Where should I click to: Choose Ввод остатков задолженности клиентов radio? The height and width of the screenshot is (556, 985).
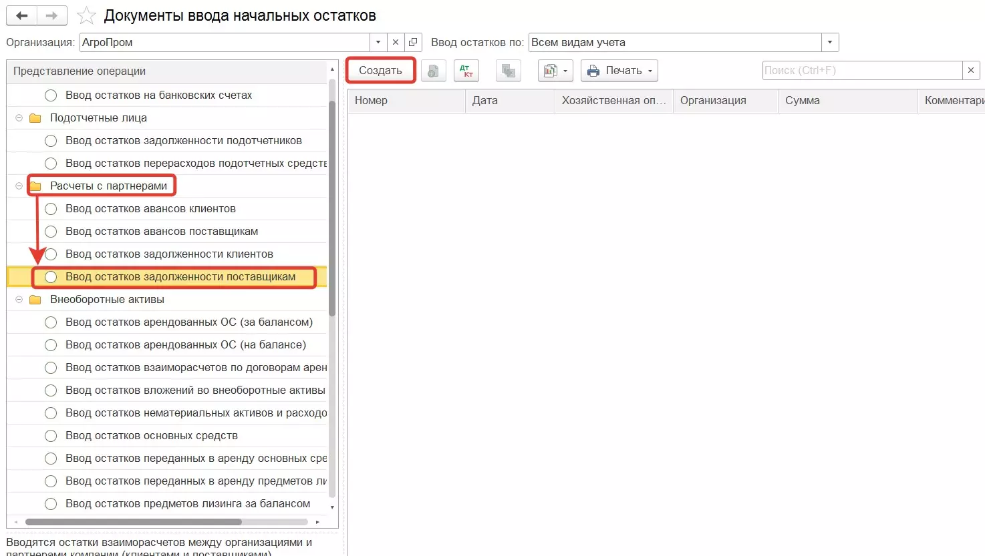pyautogui.click(x=51, y=254)
